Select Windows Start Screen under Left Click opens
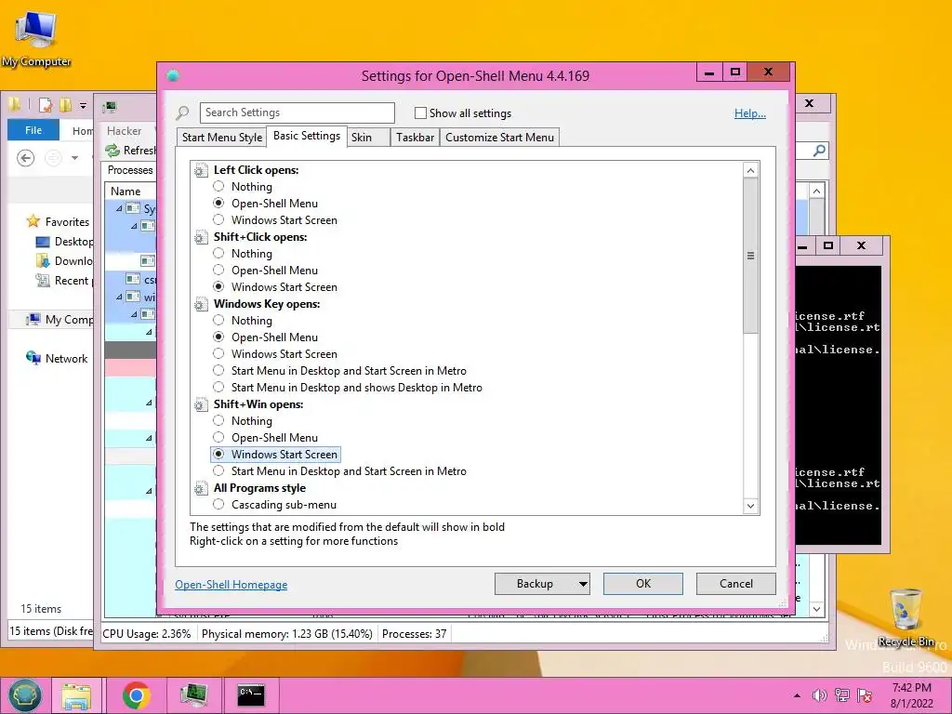The width and height of the screenshot is (952, 714). click(x=218, y=219)
